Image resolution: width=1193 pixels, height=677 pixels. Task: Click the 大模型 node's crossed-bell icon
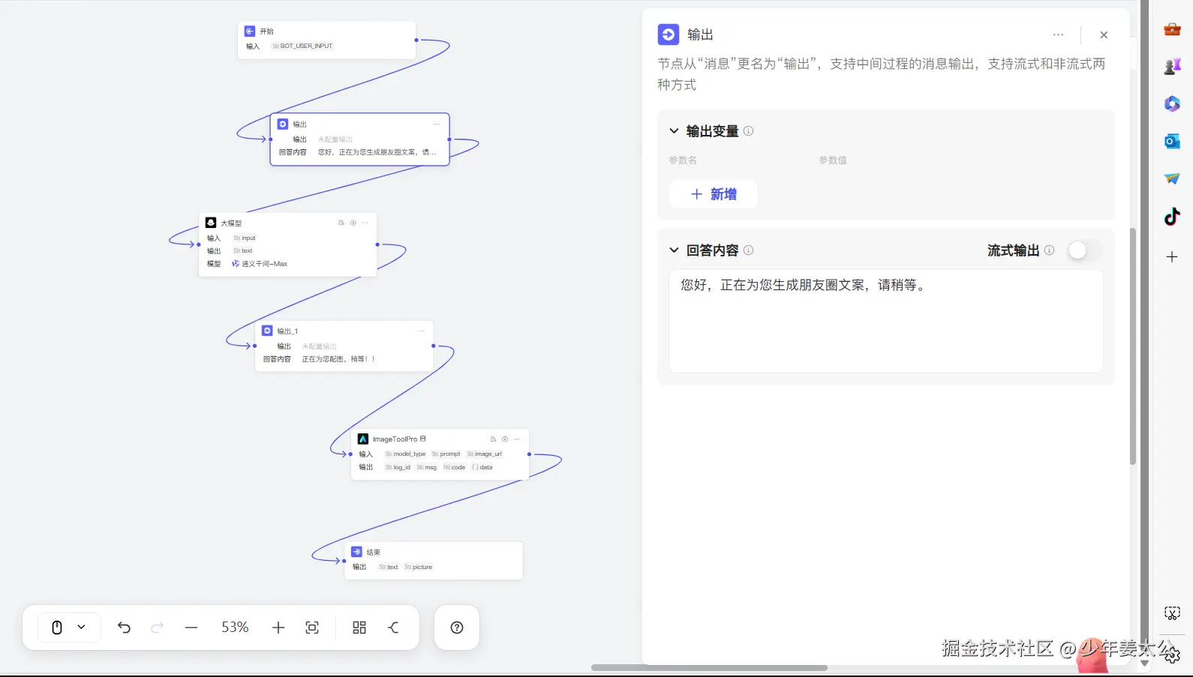341,223
